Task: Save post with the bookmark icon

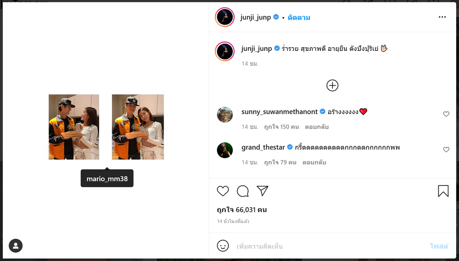Action: [443, 191]
